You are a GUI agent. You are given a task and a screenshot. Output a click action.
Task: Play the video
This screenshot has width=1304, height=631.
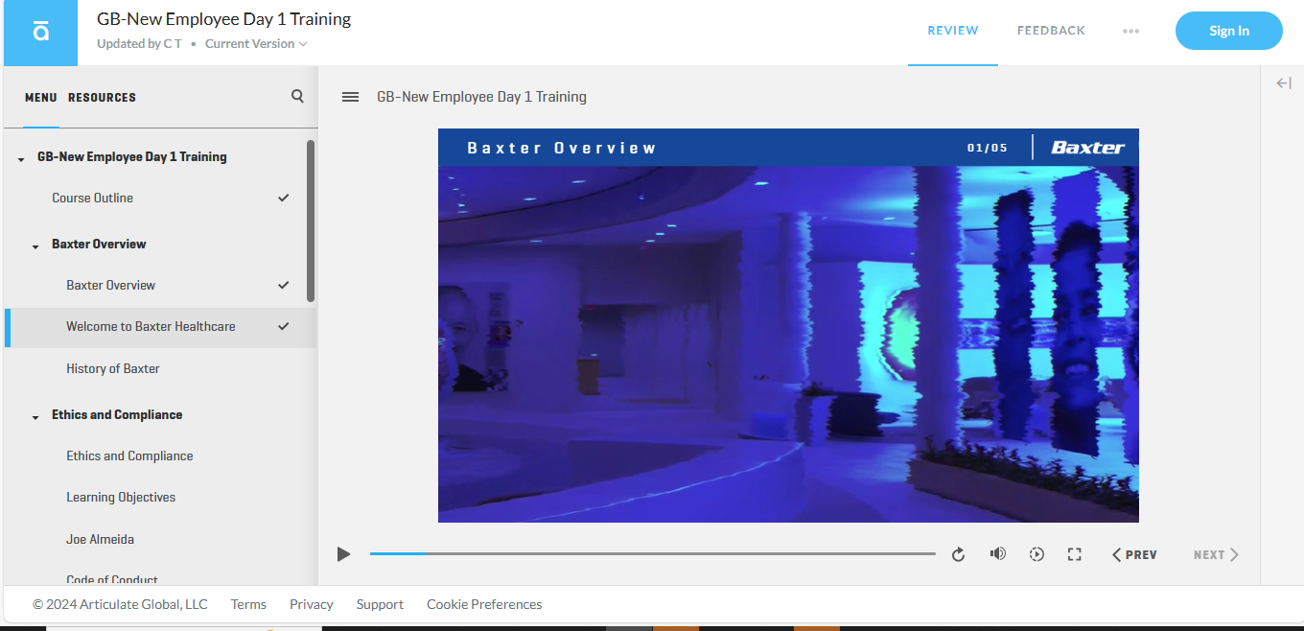(343, 554)
